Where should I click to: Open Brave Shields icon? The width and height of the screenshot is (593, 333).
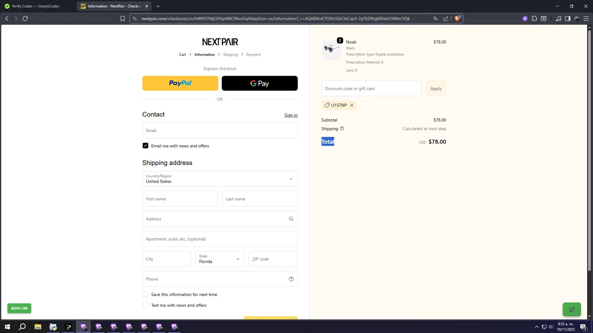tap(458, 18)
